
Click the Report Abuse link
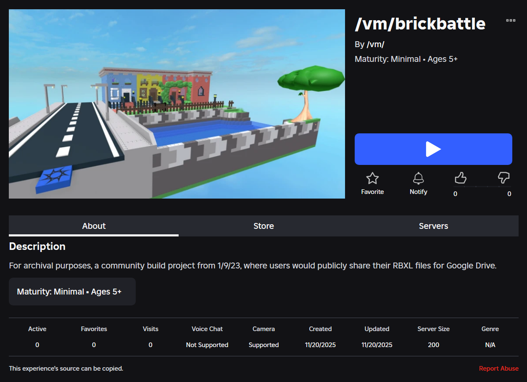coord(499,369)
